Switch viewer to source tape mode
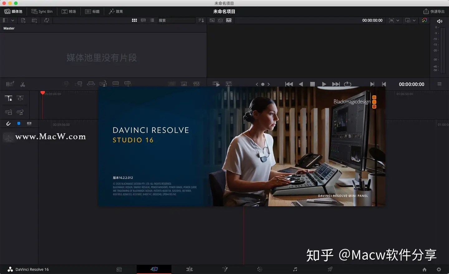 pos(220,20)
